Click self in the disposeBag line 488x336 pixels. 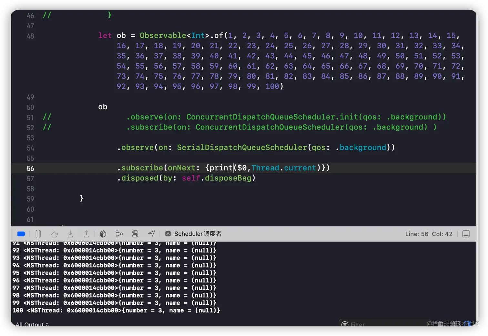(191, 178)
